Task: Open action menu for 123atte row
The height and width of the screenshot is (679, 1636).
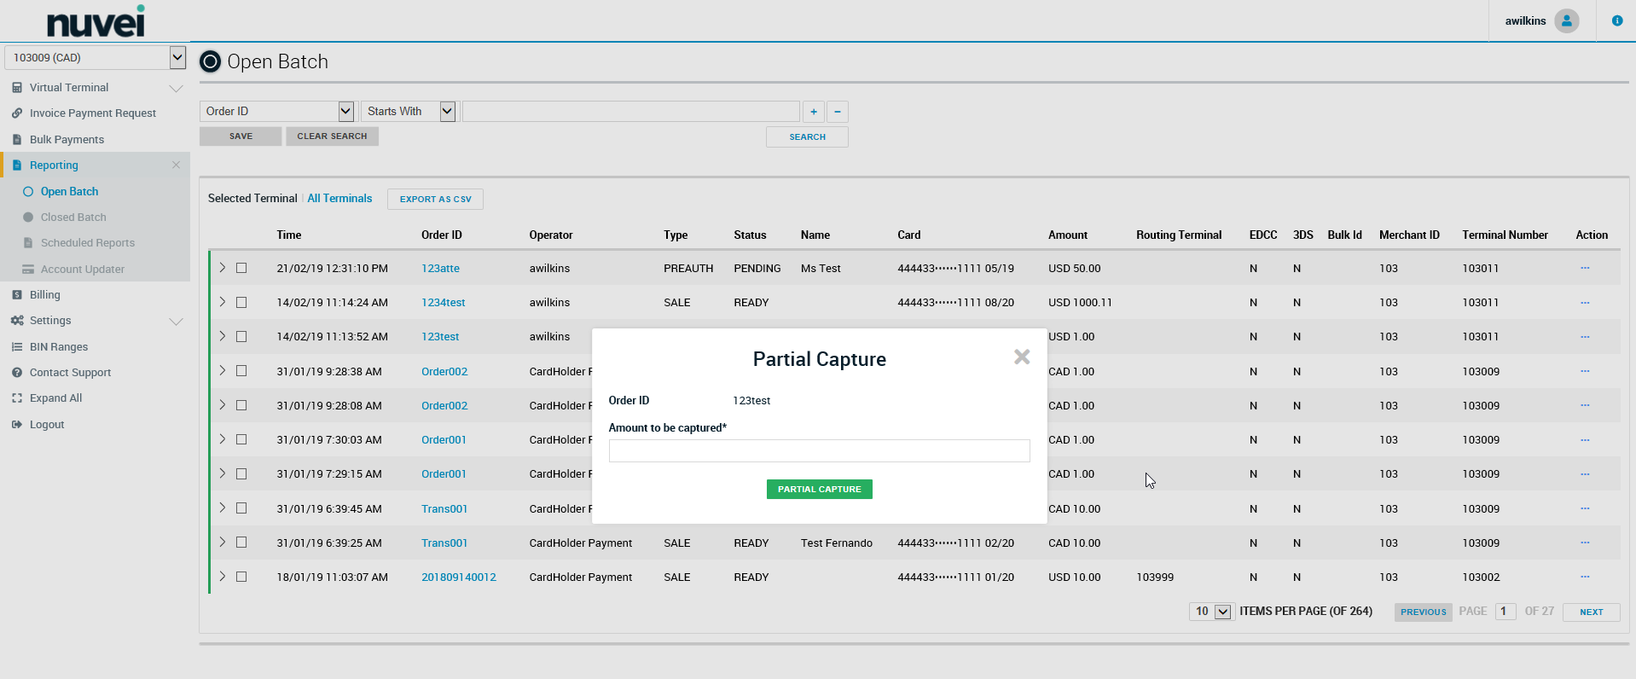Action: tap(1584, 268)
